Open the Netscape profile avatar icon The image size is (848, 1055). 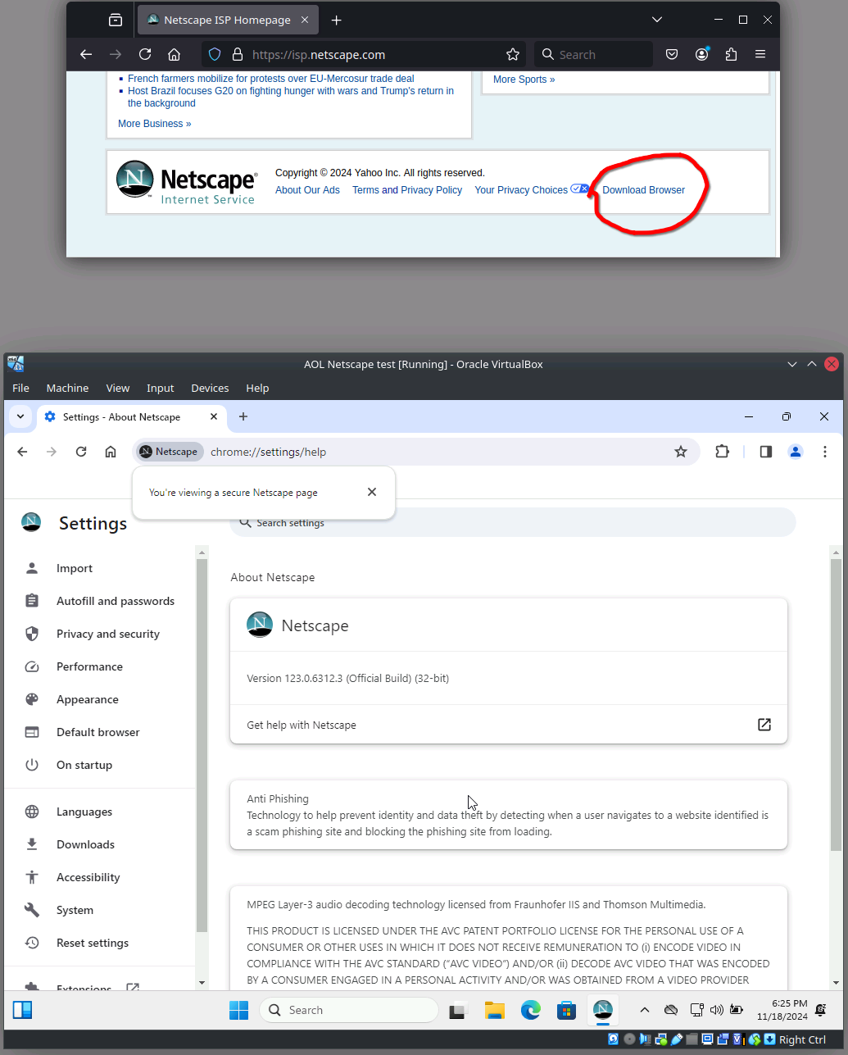796,452
